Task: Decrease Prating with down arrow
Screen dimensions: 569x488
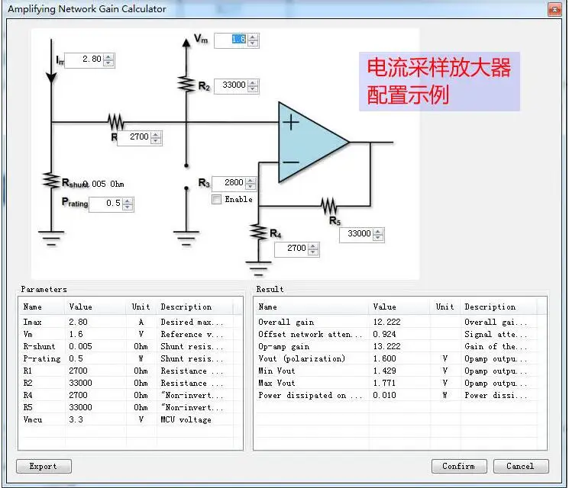Action: [x=128, y=207]
